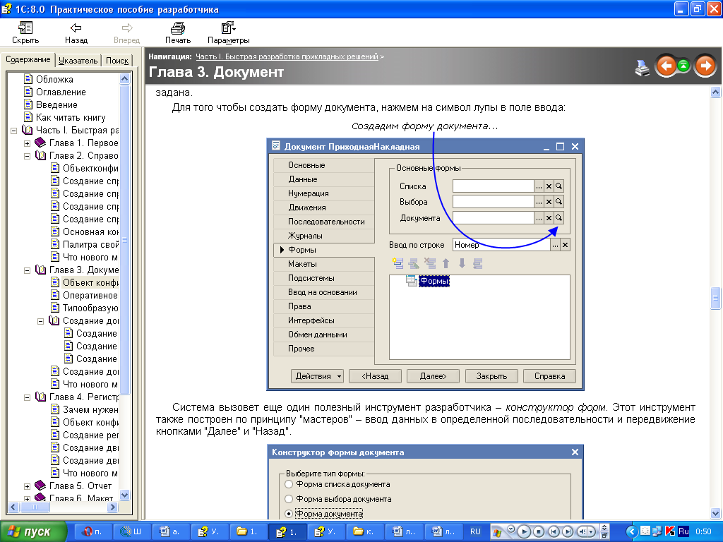Open the 'Оглавление' entry in contents tree
723x542 pixels.
[x=60, y=92]
